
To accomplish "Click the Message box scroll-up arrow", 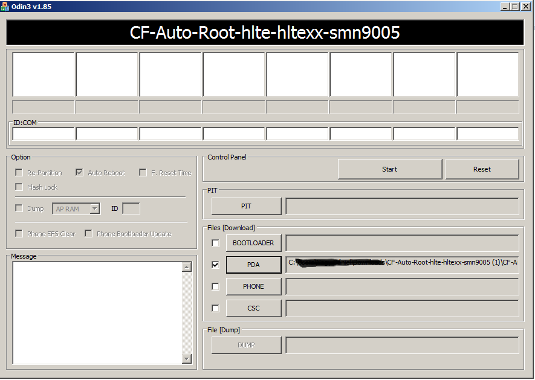I will (187, 267).
